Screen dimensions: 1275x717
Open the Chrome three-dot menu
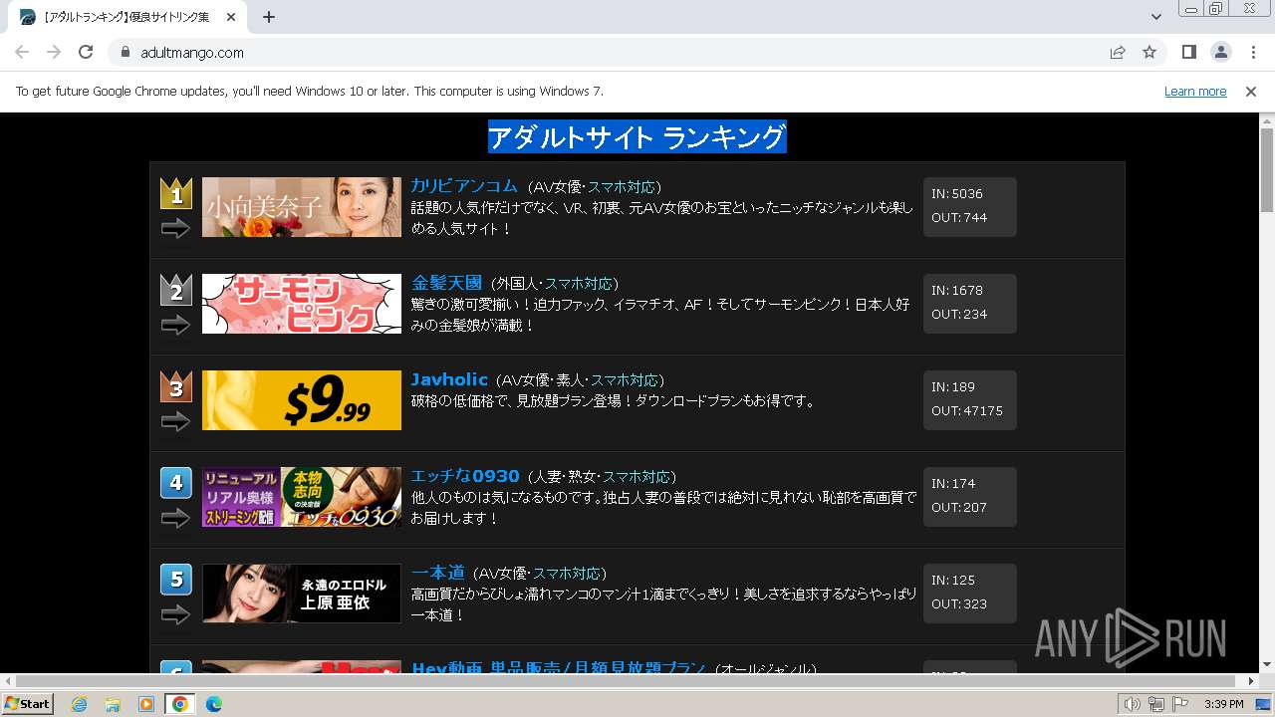(x=1253, y=52)
